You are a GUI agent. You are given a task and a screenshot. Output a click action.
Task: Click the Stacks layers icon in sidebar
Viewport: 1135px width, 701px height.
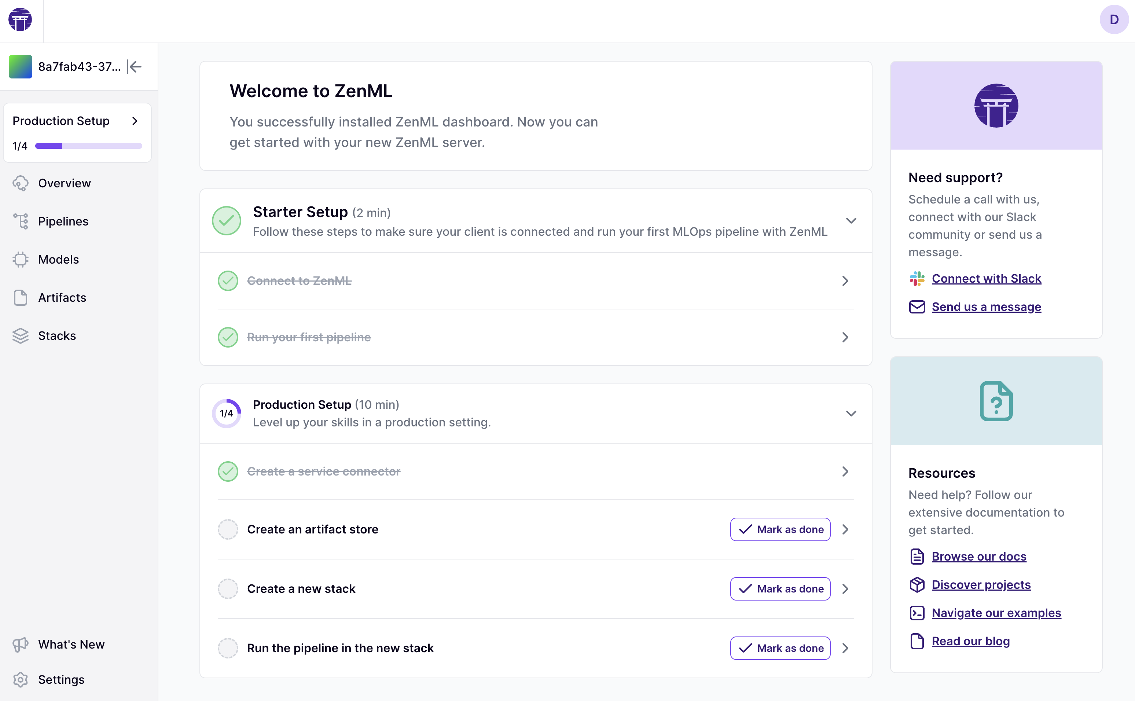click(x=21, y=336)
